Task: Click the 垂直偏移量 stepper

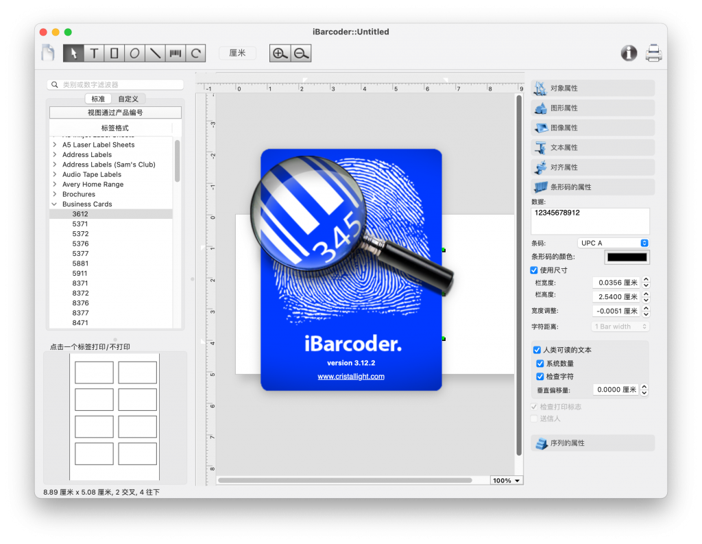Action: click(644, 390)
